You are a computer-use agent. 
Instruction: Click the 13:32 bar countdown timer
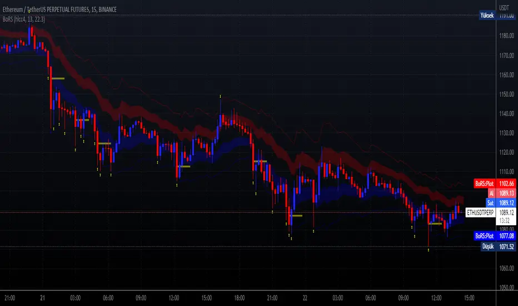tap(504, 221)
